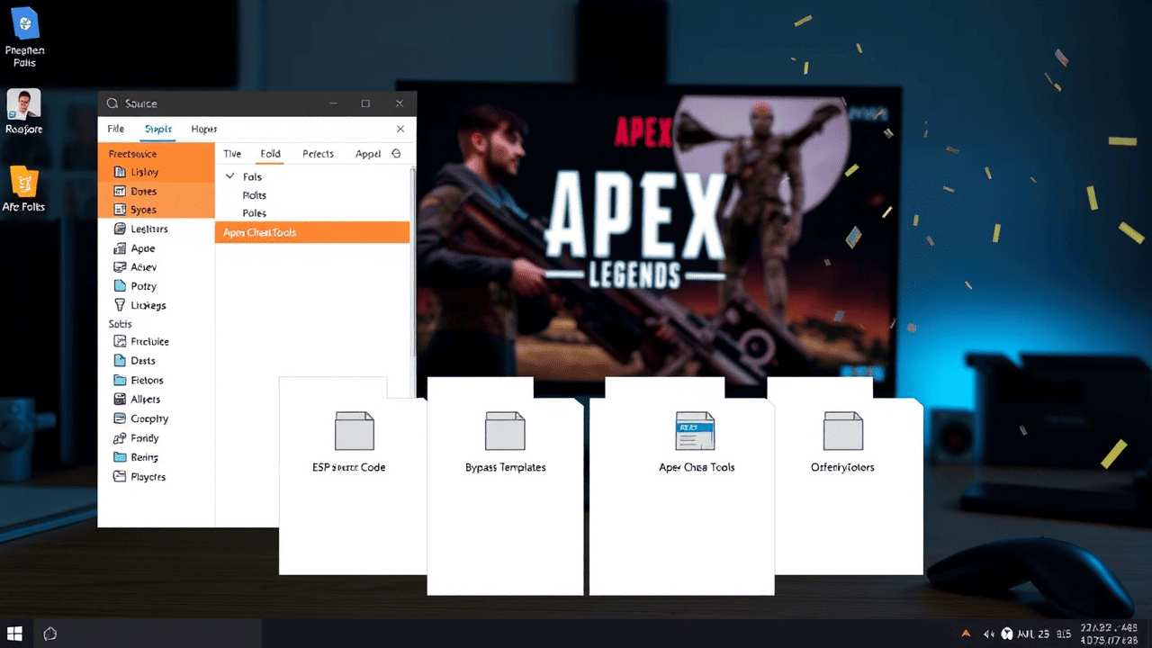Screen dimensions: 1152x648
Task: Click the Allpers sidebar icon
Action: [121, 400]
